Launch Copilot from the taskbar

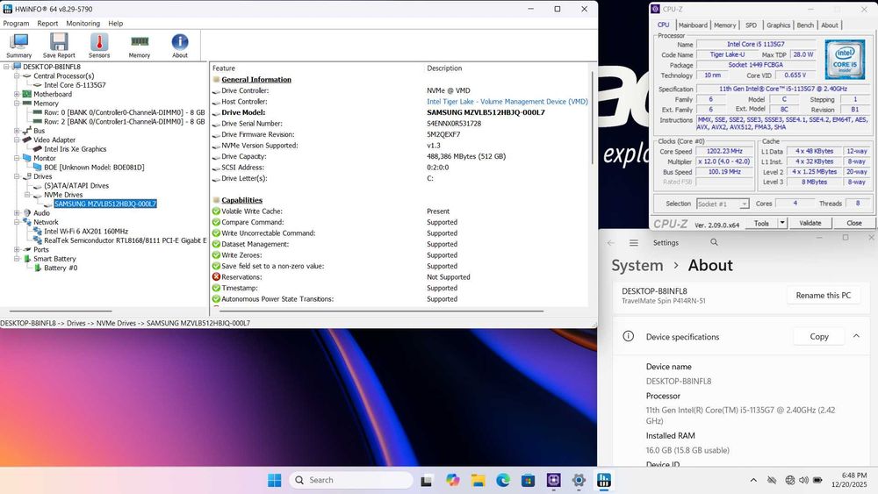click(x=452, y=480)
